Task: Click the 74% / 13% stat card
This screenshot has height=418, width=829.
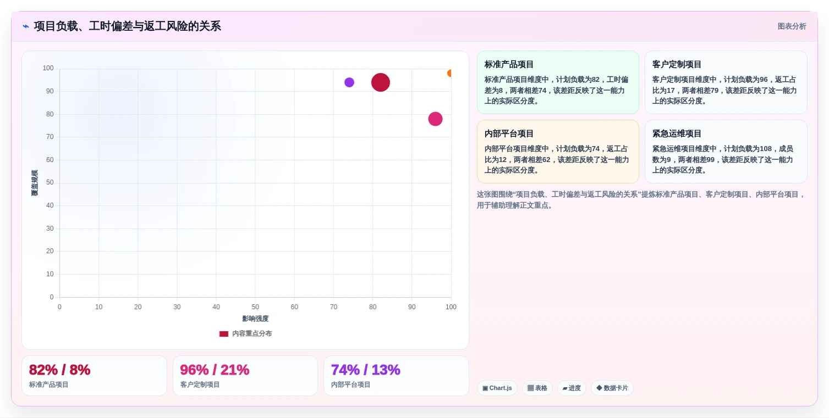Action: coord(396,376)
